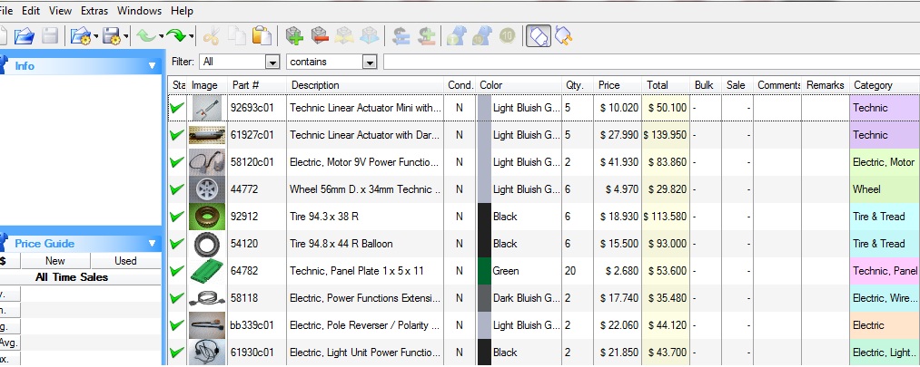Open the Undo history dropdown arrow
The height and width of the screenshot is (367, 920).
pyautogui.click(x=161, y=37)
